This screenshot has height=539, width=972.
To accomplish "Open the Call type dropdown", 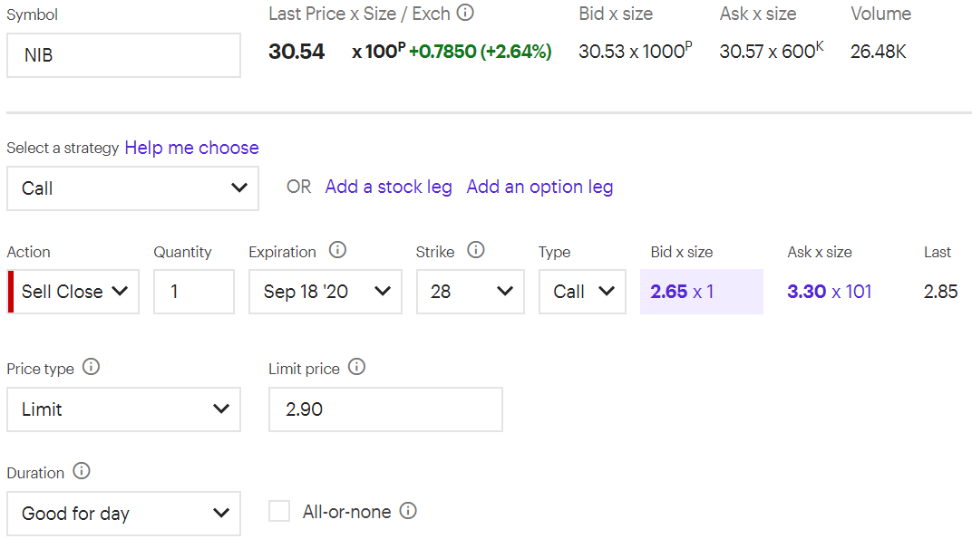I will pyautogui.click(x=582, y=291).
